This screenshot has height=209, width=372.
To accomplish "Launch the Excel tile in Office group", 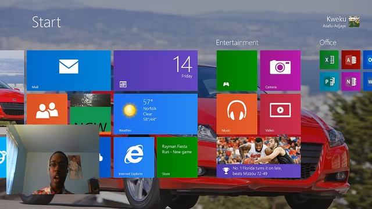I will coord(329,60).
